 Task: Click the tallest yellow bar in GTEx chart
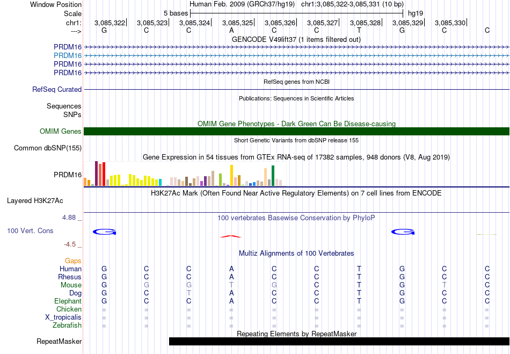[x=231, y=175]
